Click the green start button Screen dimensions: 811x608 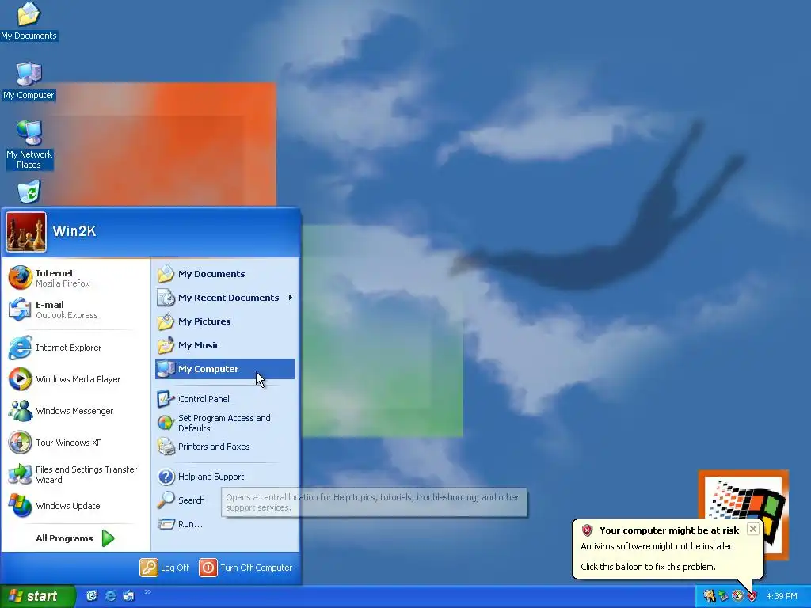coord(37,597)
